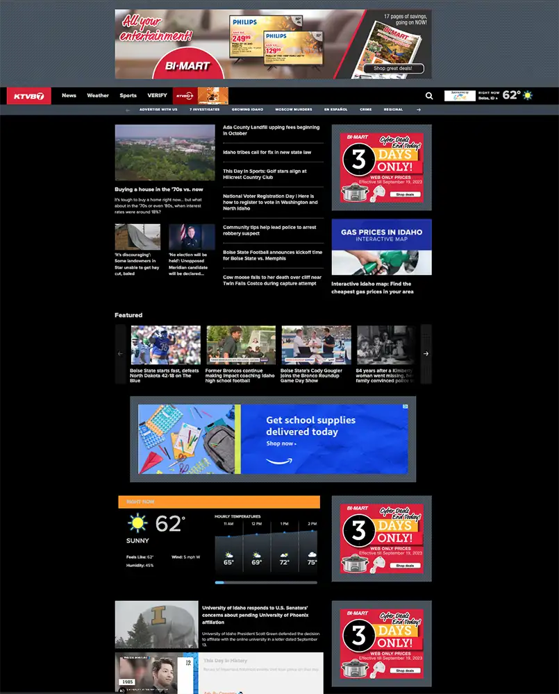Select Growing Idaho in sub-navigation
559x694 pixels.
[247, 110]
